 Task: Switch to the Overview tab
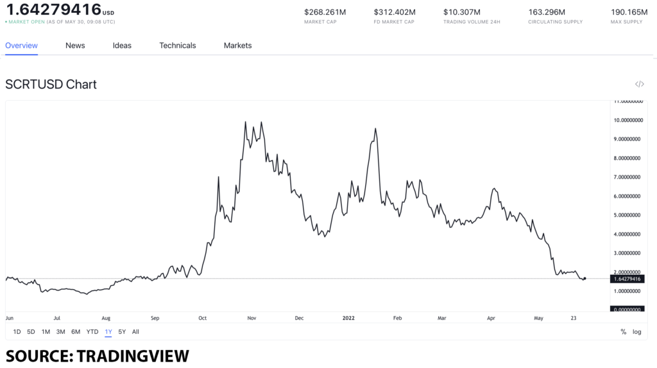[21, 46]
